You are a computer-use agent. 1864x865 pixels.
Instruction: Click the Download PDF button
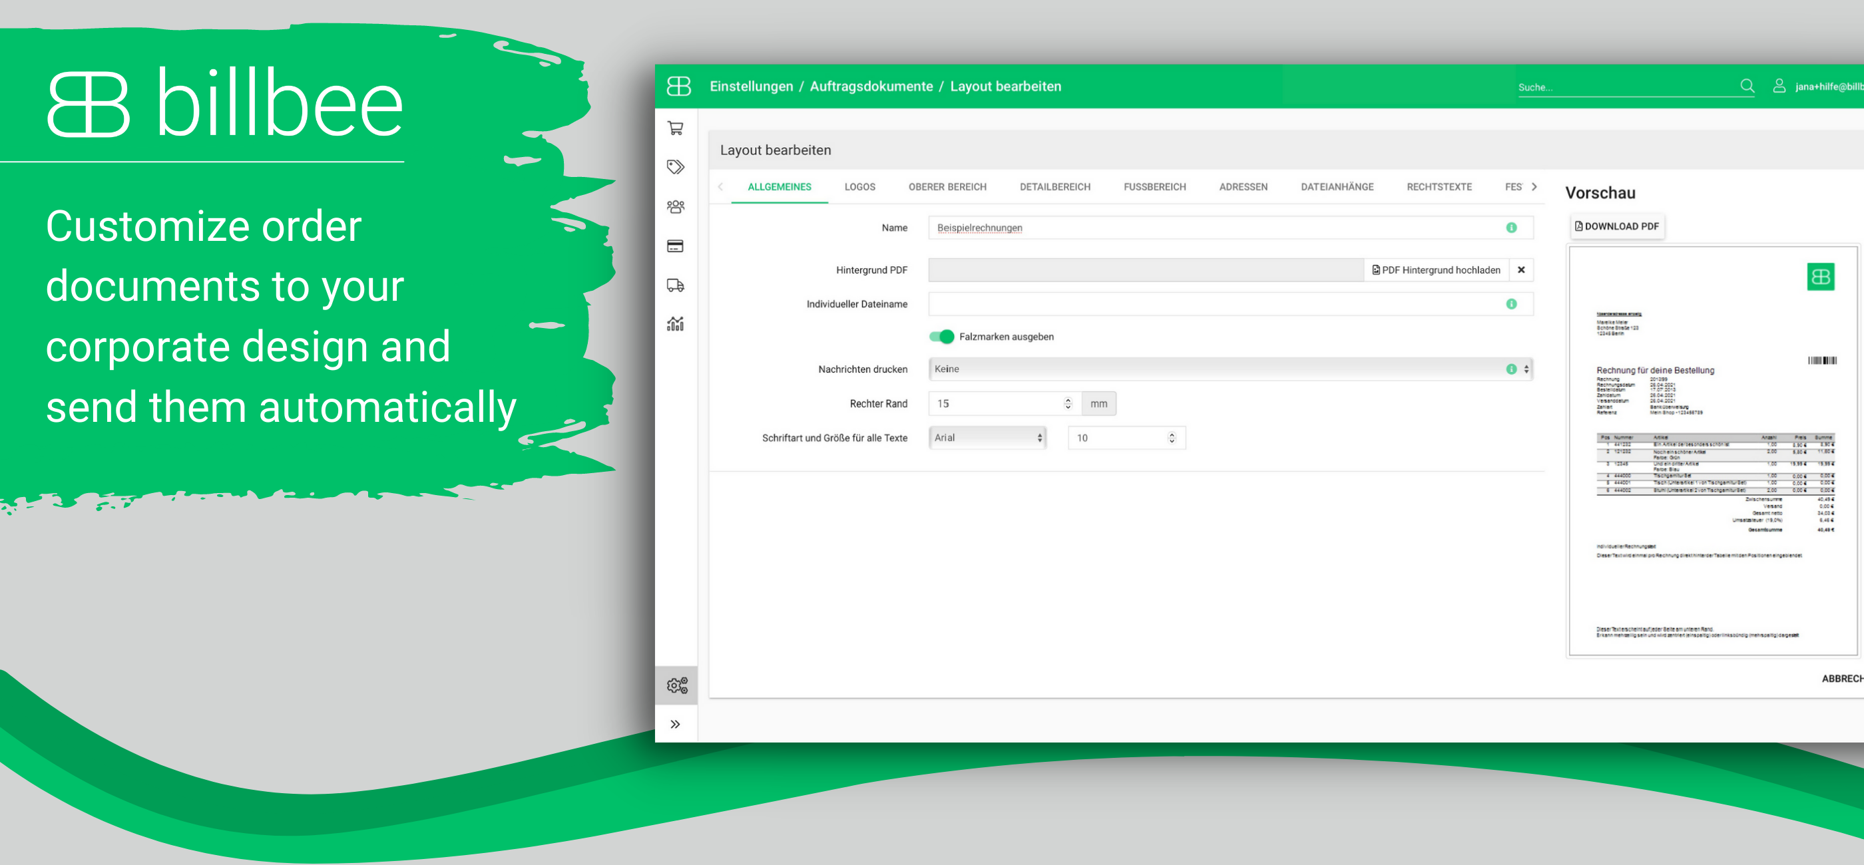(x=1616, y=226)
